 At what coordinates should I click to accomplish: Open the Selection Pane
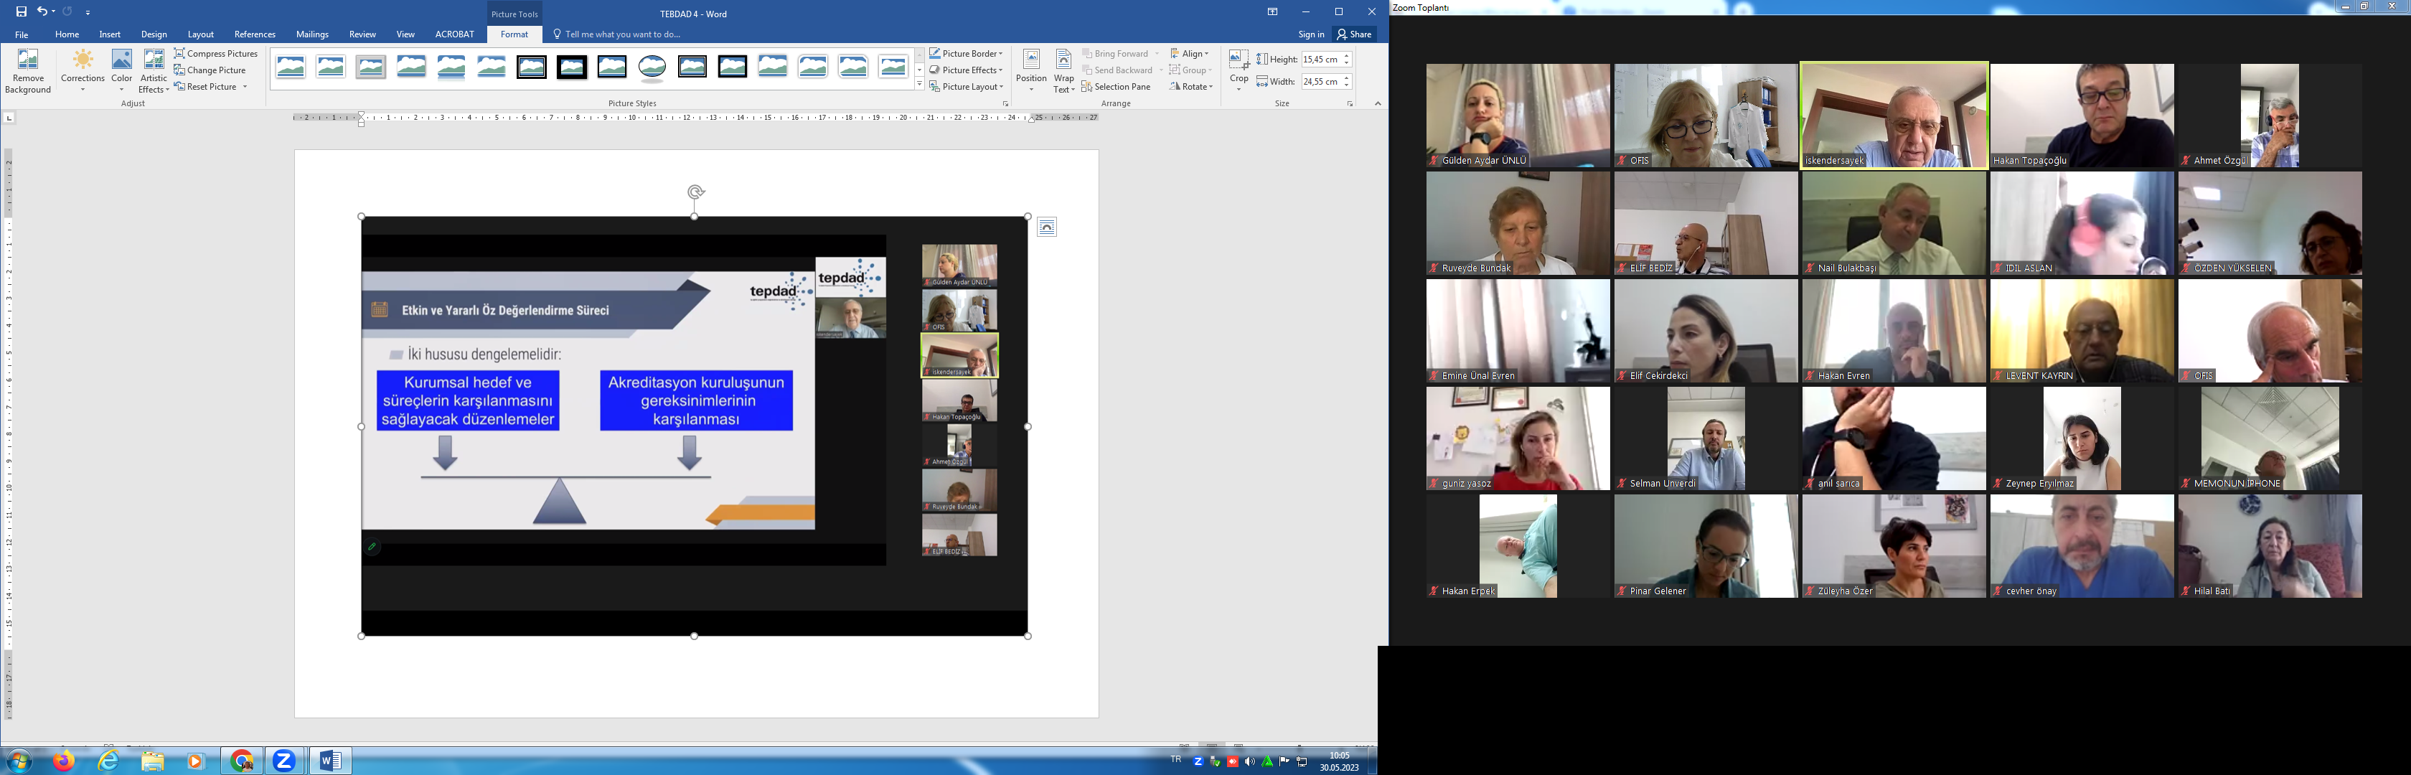click(1116, 86)
